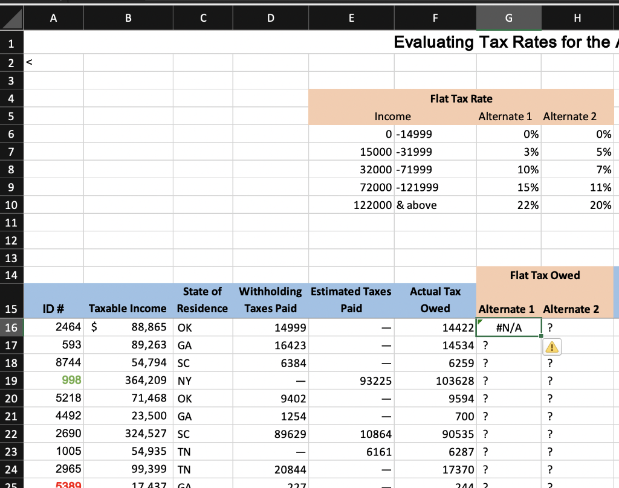Select column B header

click(x=128, y=18)
